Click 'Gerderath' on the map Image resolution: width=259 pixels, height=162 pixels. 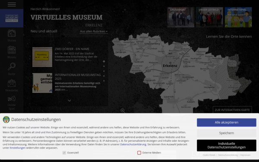coord(120,52)
